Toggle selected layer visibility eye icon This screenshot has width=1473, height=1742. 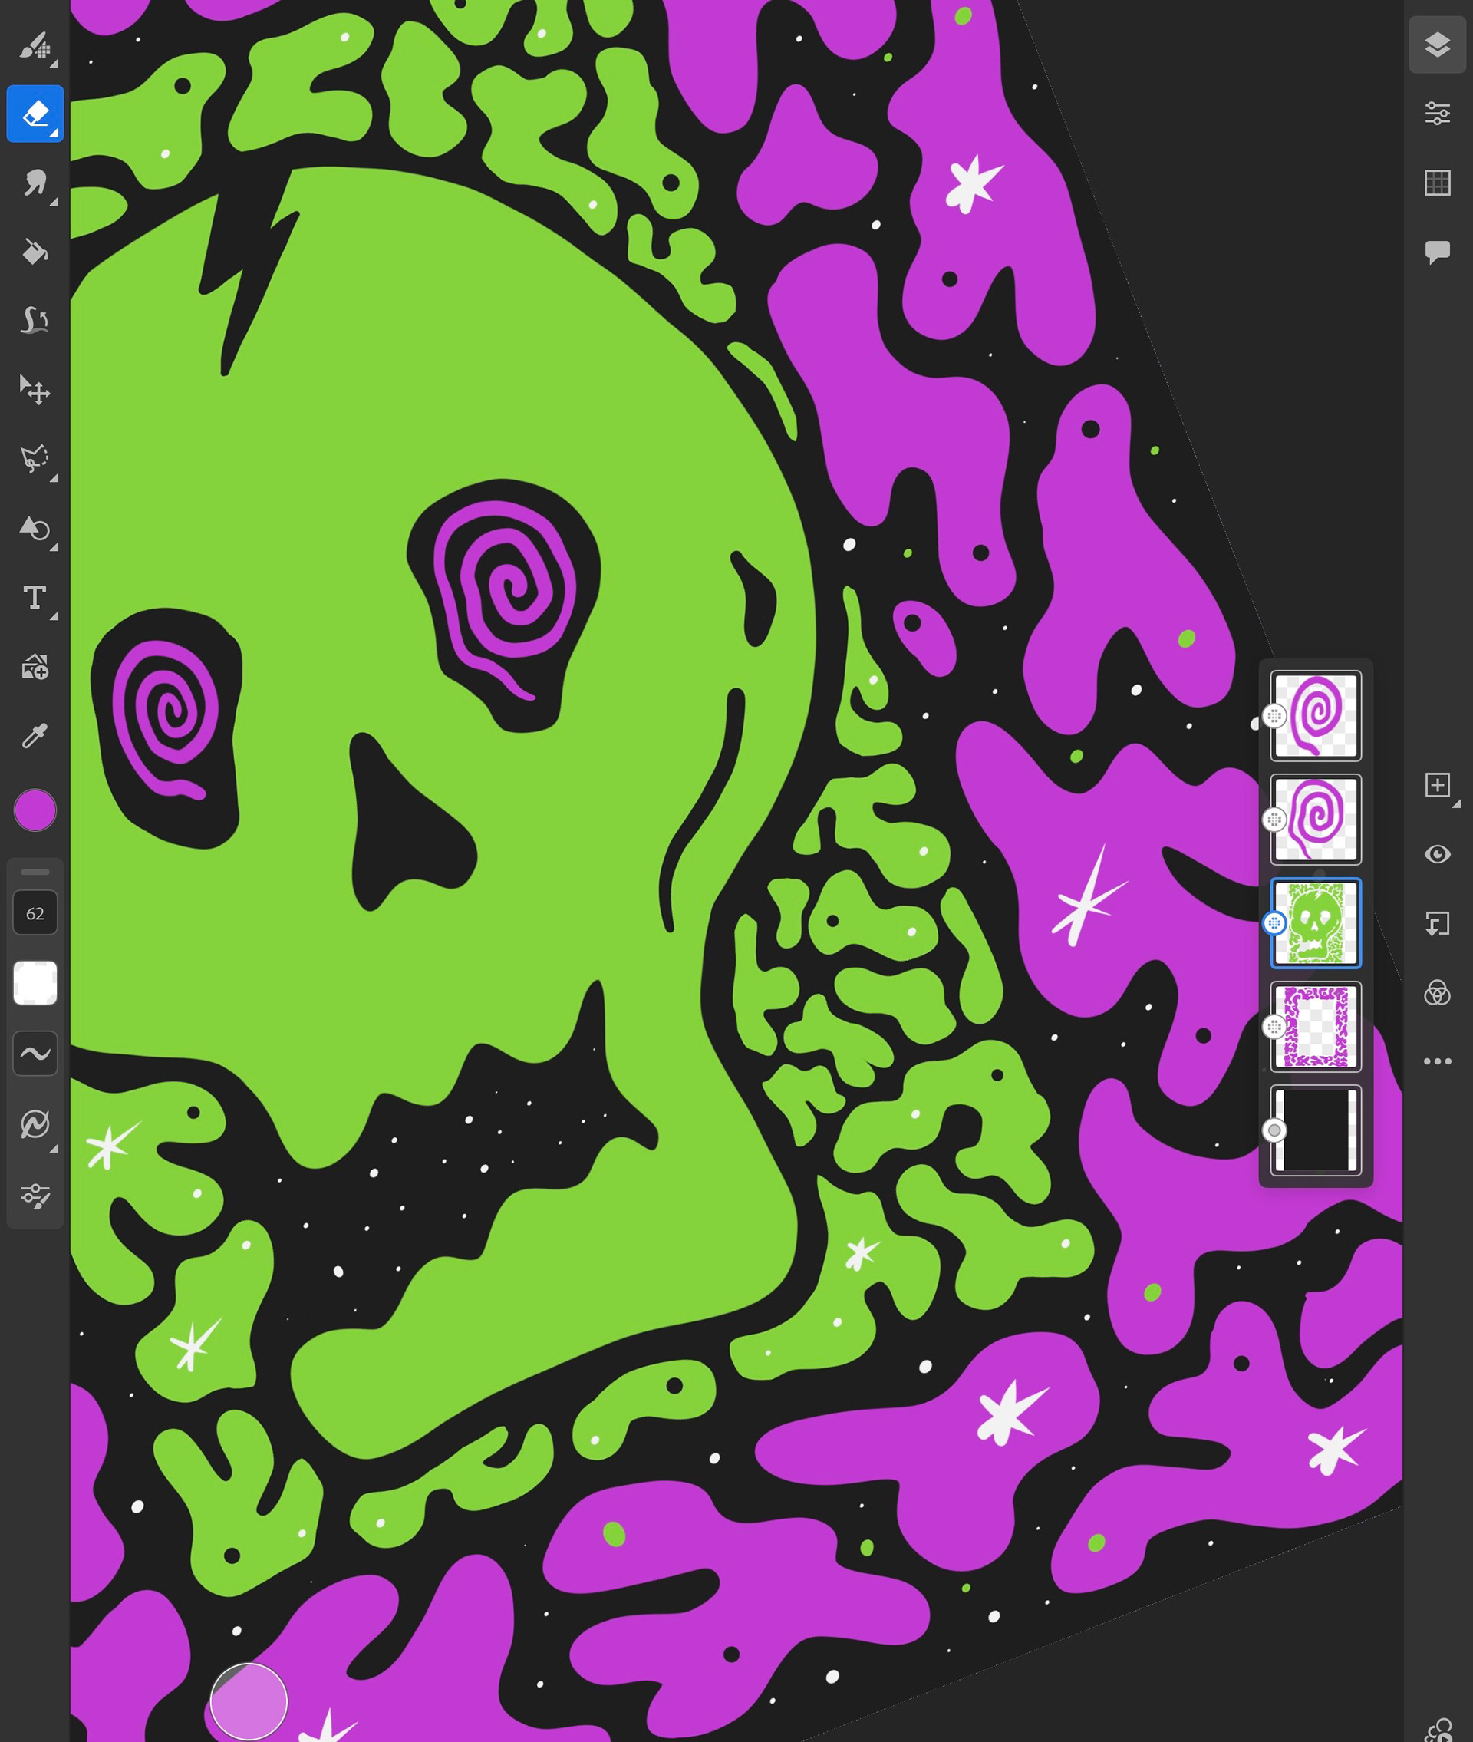coord(1436,854)
